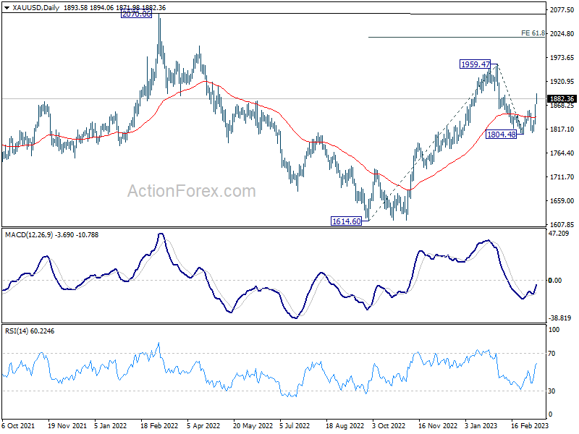The width and height of the screenshot is (579, 434).
Task: Click the 5 Jul 2022 date label
Action: pyautogui.click(x=295, y=425)
